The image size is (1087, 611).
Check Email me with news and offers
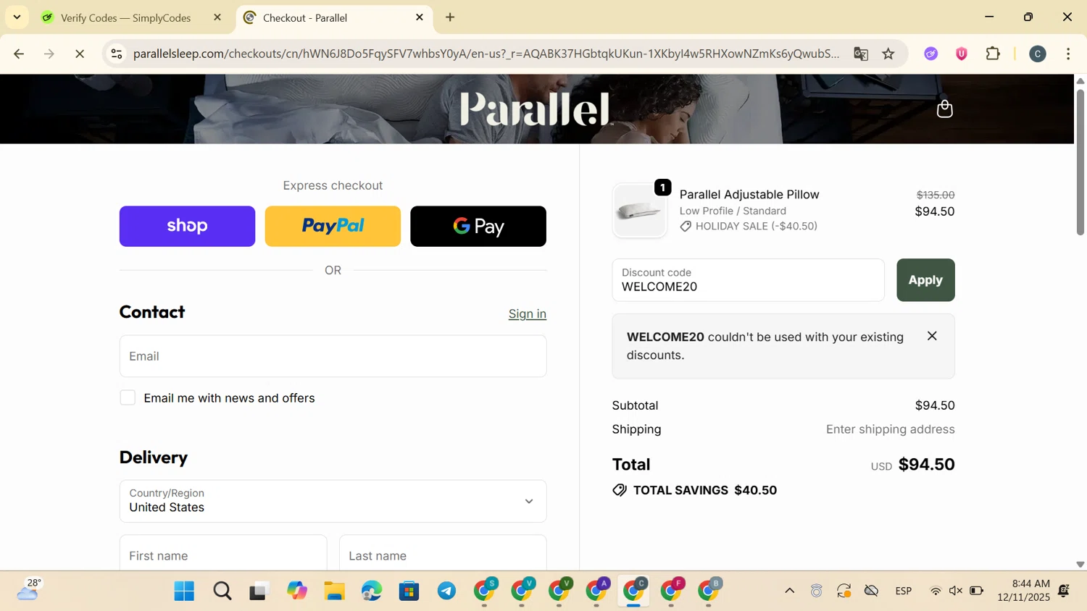128,397
